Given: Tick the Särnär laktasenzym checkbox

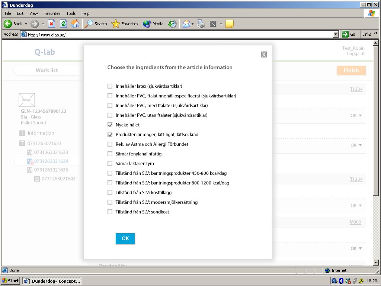Looking at the screenshot, I should [x=110, y=164].
